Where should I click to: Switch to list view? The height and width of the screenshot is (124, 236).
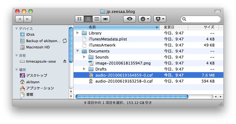(x=88, y=19)
